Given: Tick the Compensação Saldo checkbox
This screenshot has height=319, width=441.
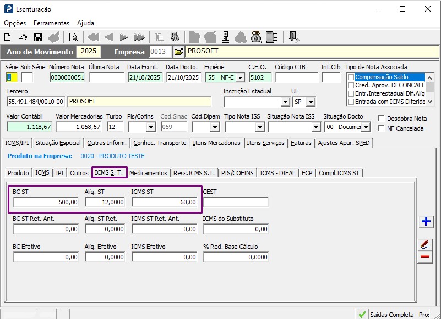Looking at the screenshot, I should point(351,77).
